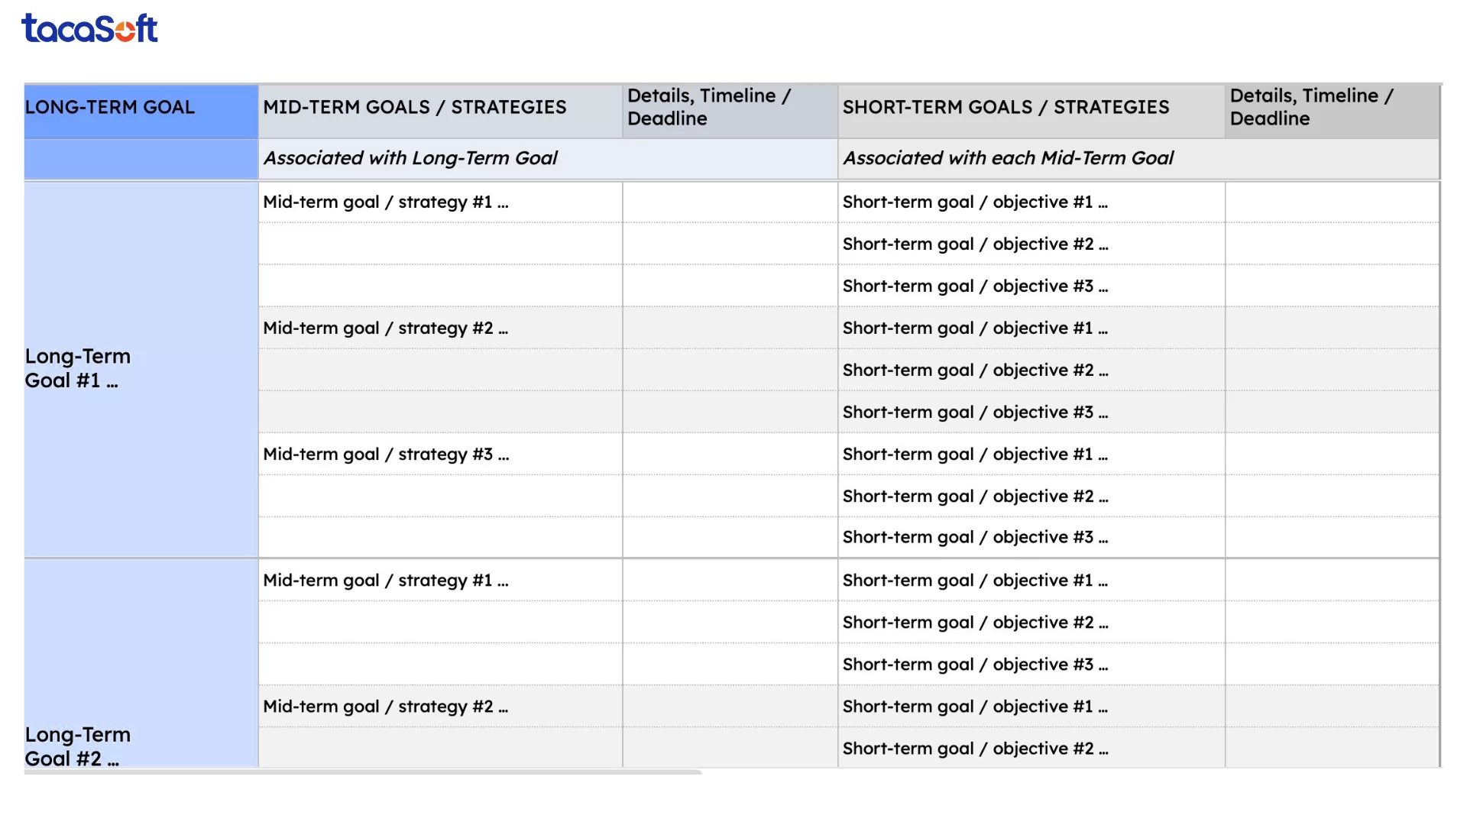The height and width of the screenshot is (825, 1467).
Task: Click the tacaSoft logo
Action: click(x=89, y=28)
